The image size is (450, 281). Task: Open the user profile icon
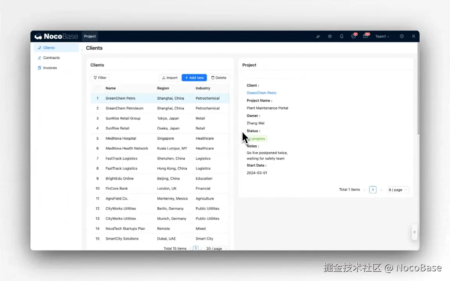click(413, 36)
